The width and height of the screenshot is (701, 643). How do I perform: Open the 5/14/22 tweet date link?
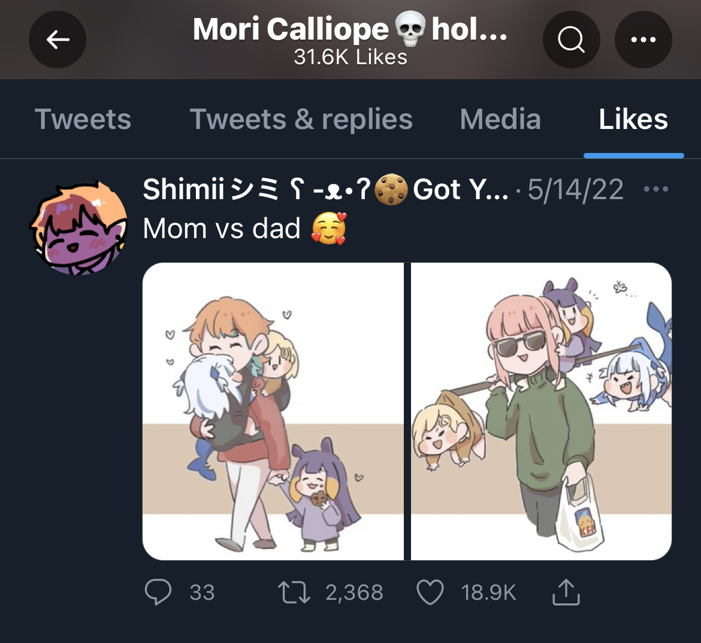click(x=575, y=190)
